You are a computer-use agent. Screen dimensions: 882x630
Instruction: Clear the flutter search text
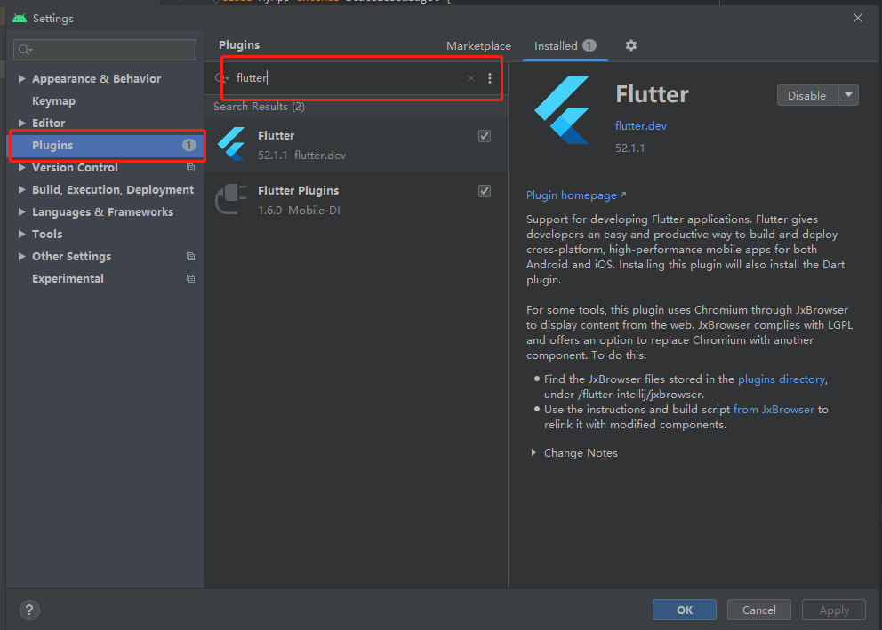click(471, 78)
